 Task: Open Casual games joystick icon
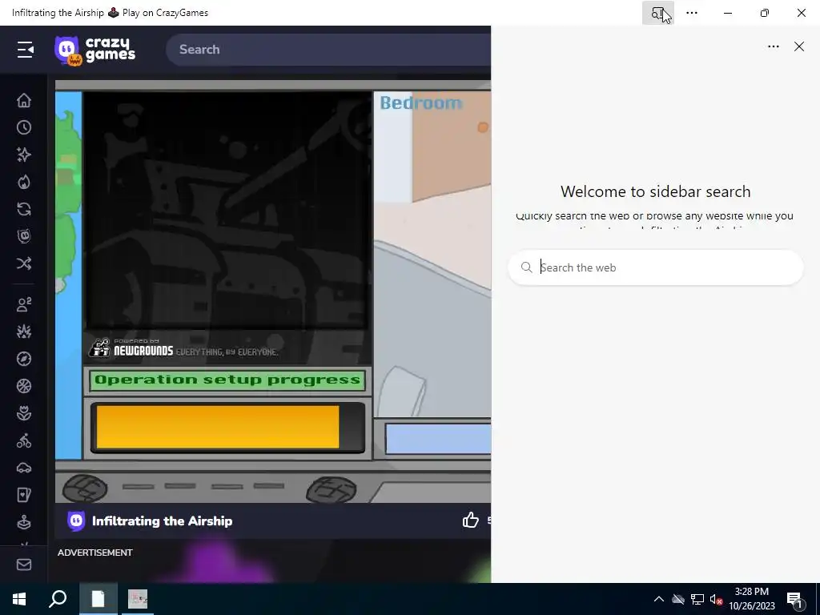point(23,522)
